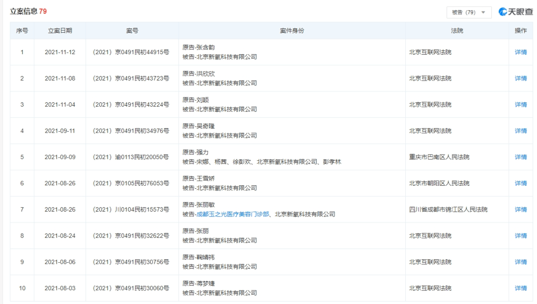Open 详情 for 蒋梦婕 case
Screen dimensions: 537x304
521,288
